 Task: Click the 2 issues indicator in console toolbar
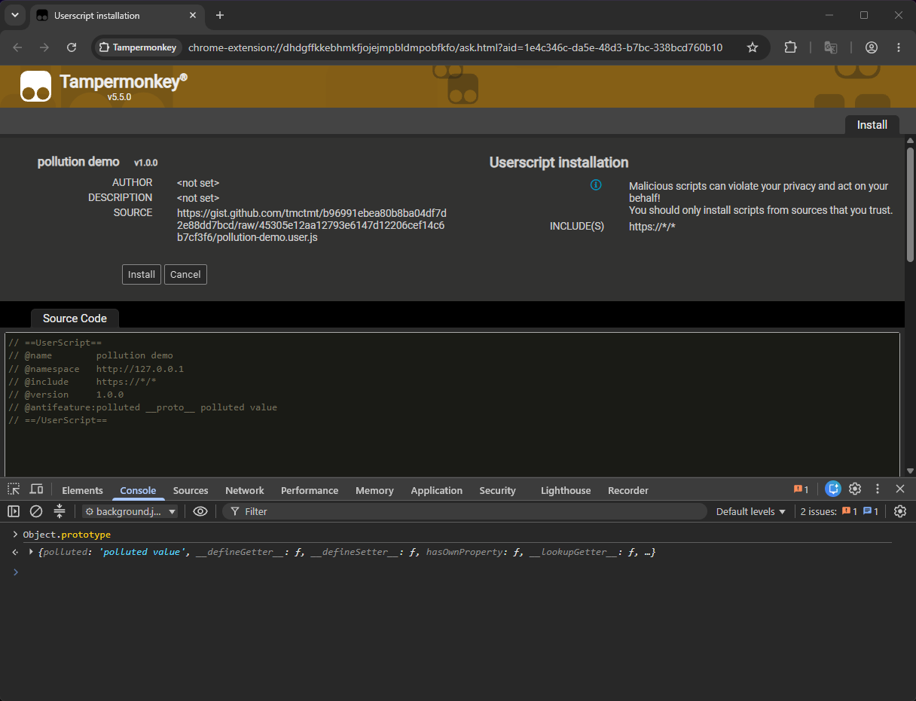(839, 511)
